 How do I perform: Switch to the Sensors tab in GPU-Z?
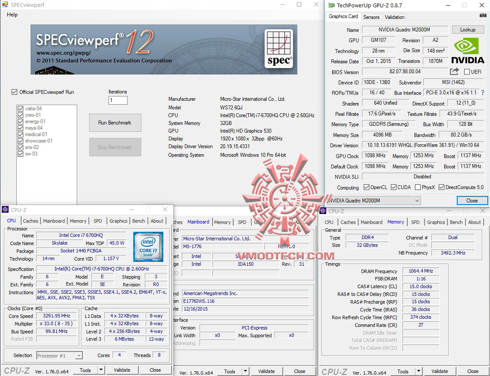coord(371,17)
